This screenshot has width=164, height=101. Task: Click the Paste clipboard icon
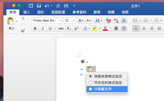coord(11,21)
